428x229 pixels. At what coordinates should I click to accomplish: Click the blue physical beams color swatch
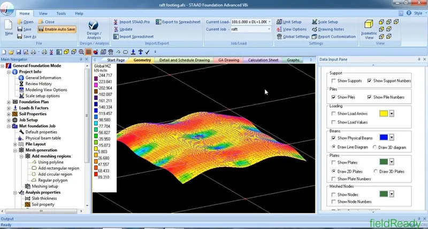click(384, 138)
